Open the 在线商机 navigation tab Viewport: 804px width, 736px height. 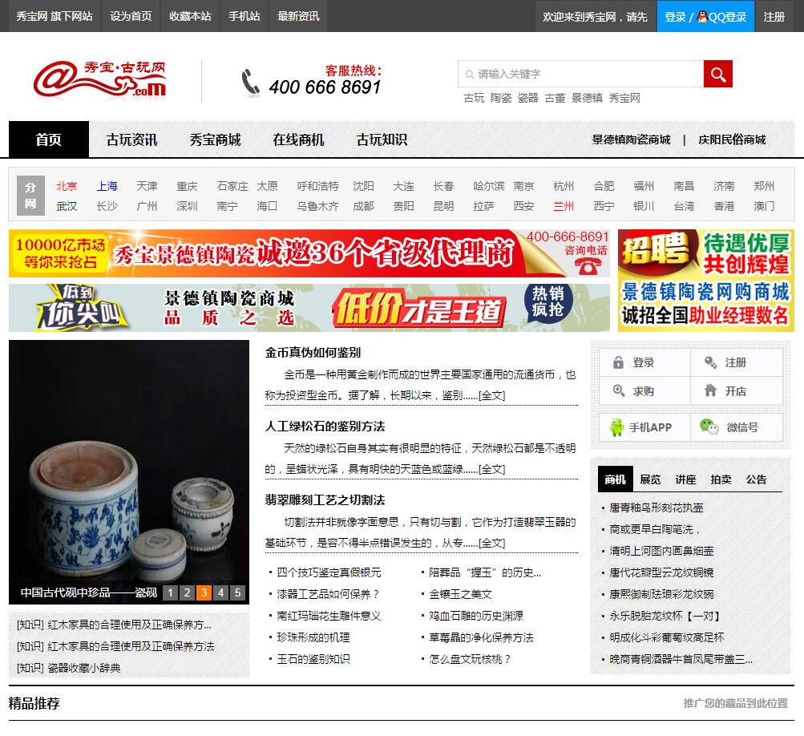coord(298,140)
